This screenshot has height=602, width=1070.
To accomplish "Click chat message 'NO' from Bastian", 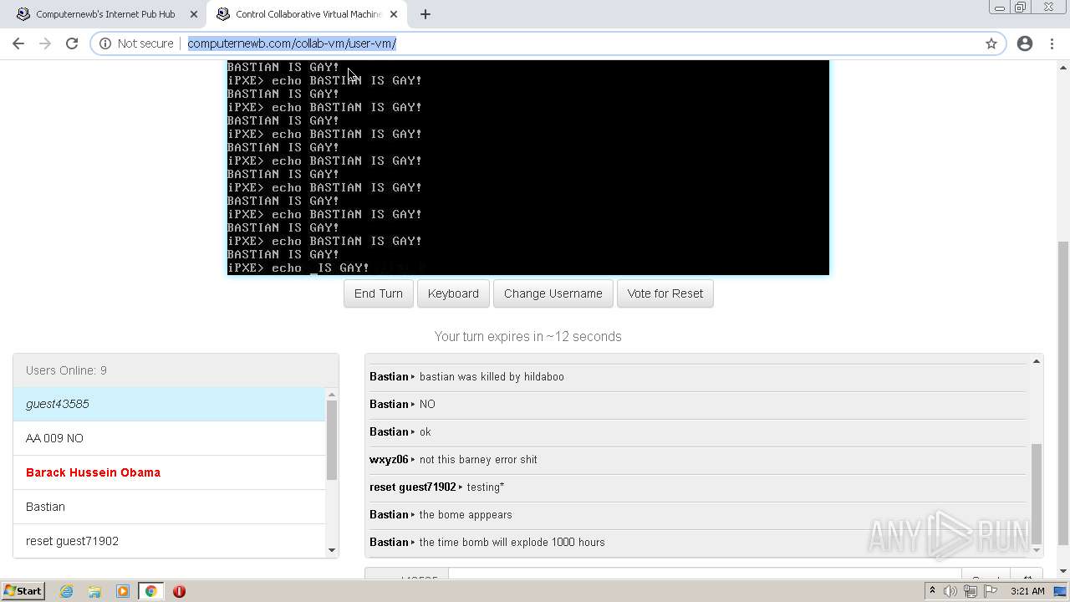I will (427, 404).
